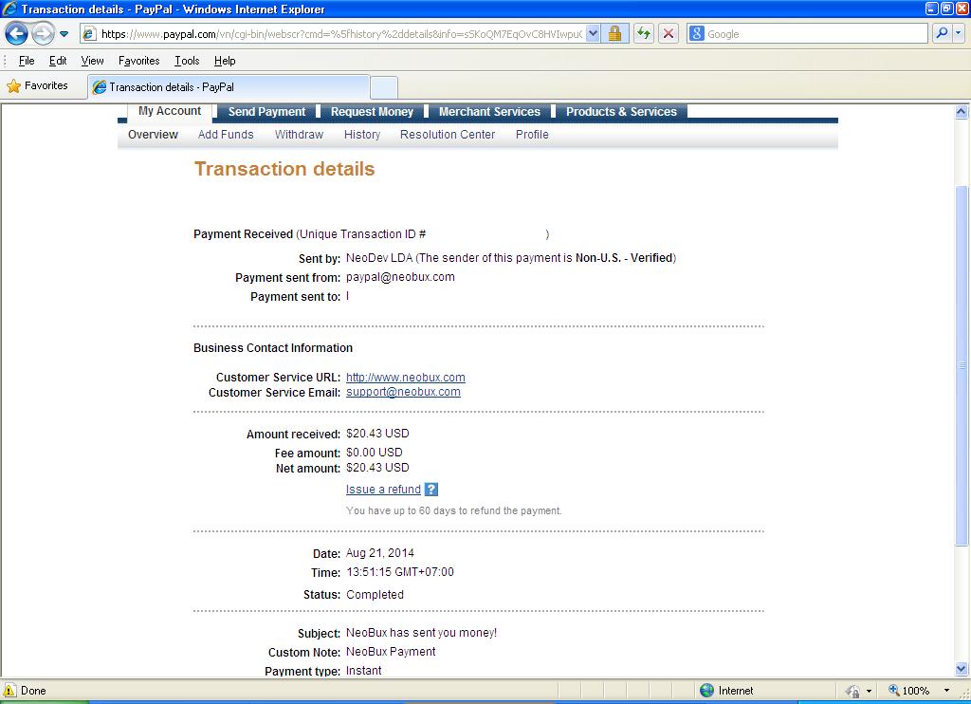
Task: Click the support@neobux.com email link
Action: click(403, 392)
